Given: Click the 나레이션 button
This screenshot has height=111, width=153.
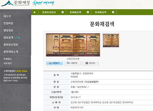Looking at the screenshot, I should click(x=72, y=63).
